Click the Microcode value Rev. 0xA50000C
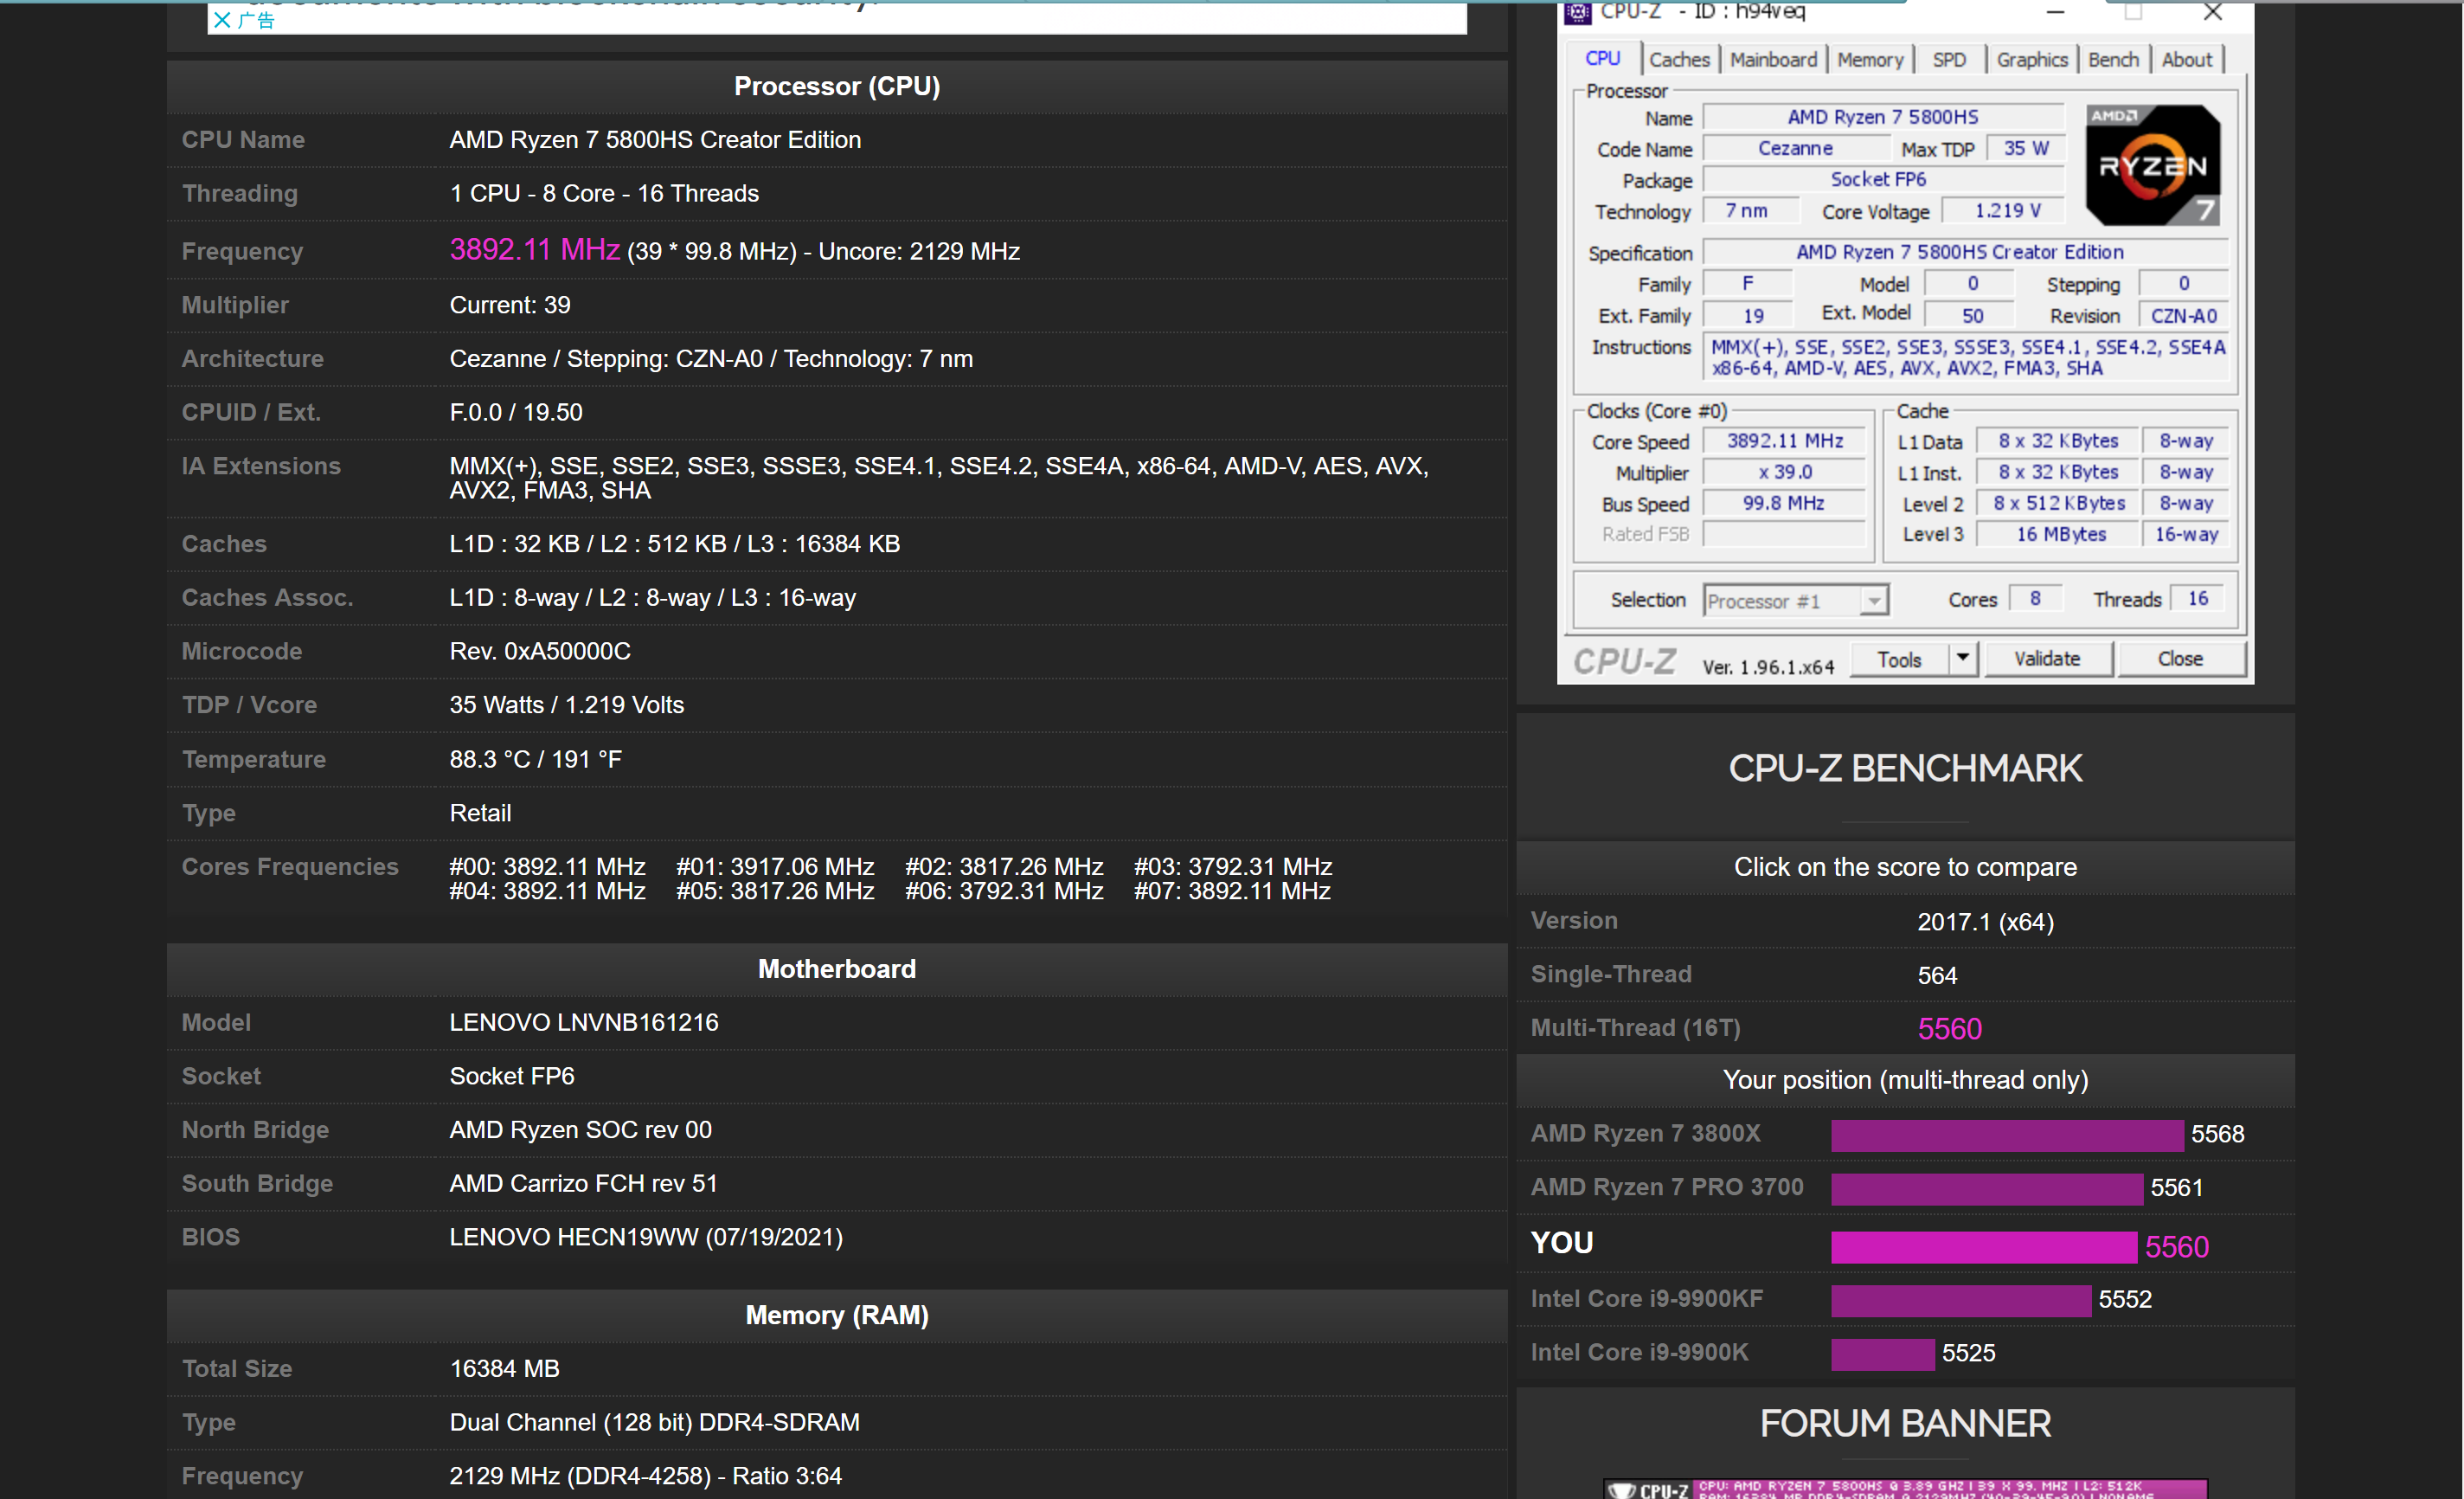The width and height of the screenshot is (2464, 1499). coord(540,652)
